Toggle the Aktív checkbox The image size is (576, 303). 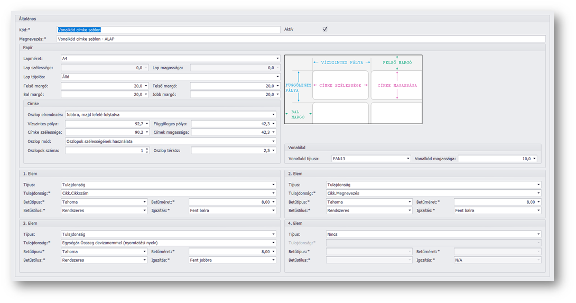(325, 30)
